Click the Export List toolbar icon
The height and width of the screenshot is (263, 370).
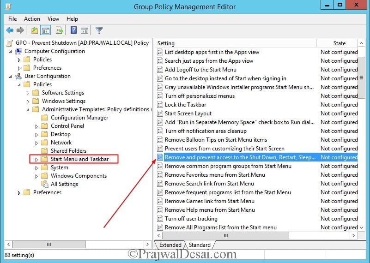60,30
